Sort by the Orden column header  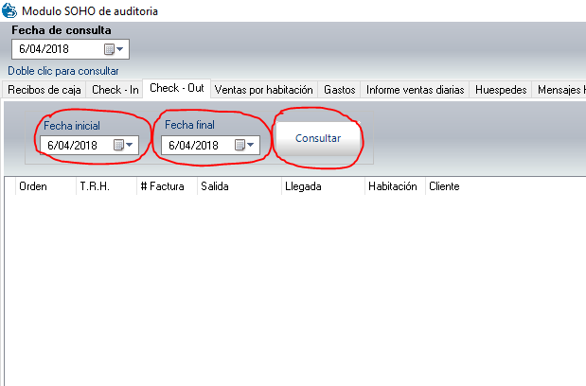coord(33,186)
